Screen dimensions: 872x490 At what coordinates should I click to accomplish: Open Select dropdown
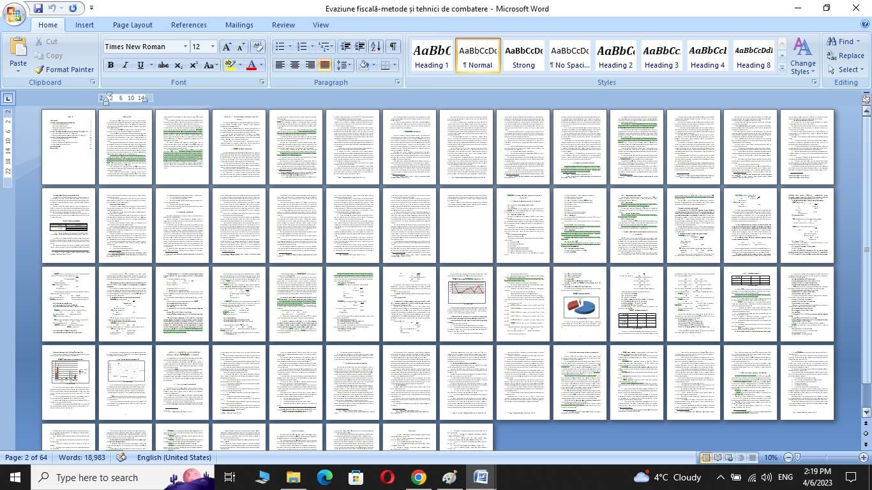pos(845,70)
